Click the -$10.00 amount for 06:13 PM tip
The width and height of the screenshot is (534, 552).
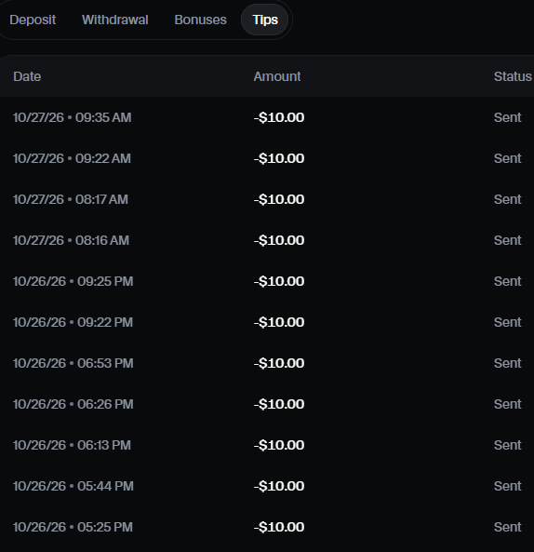pos(279,445)
